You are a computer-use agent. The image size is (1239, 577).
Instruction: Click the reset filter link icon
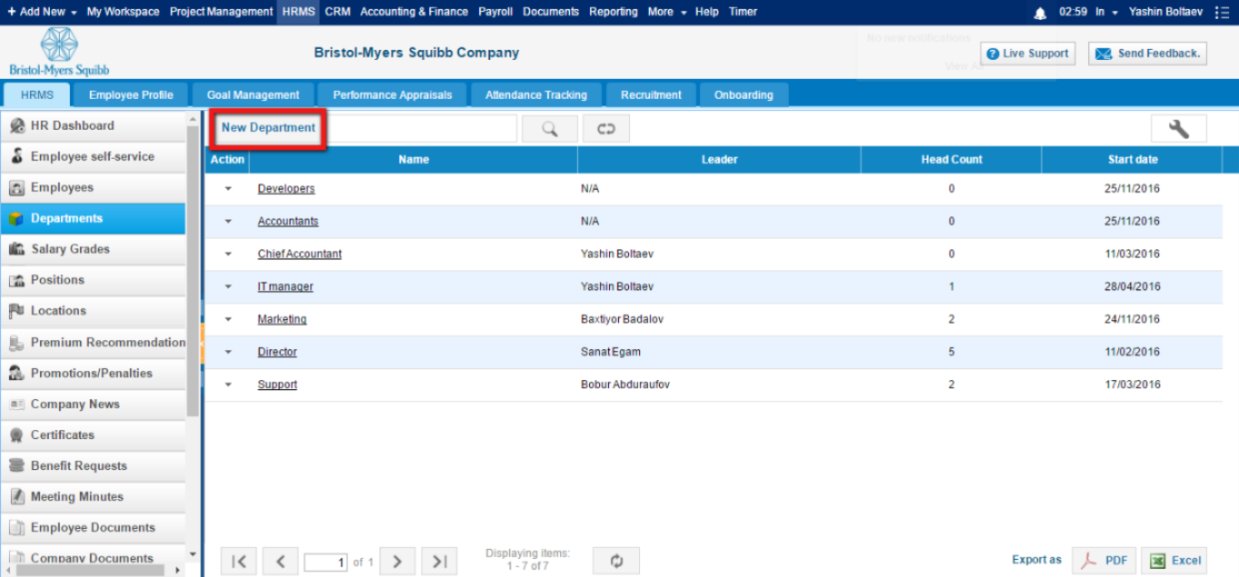tap(606, 129)
